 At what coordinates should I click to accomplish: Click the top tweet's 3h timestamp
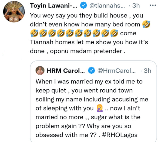(136, 6)
